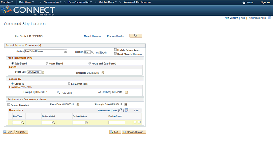Expand Base Compensation breadcrumb menu

80,2
